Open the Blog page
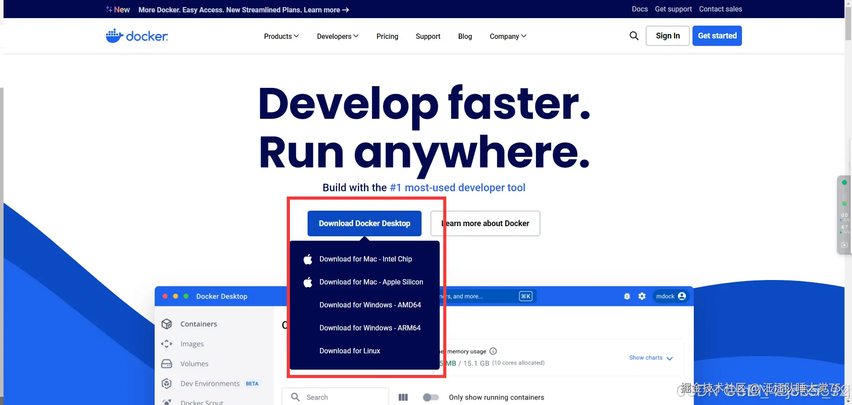852x405 pixels. click(465, 36)
